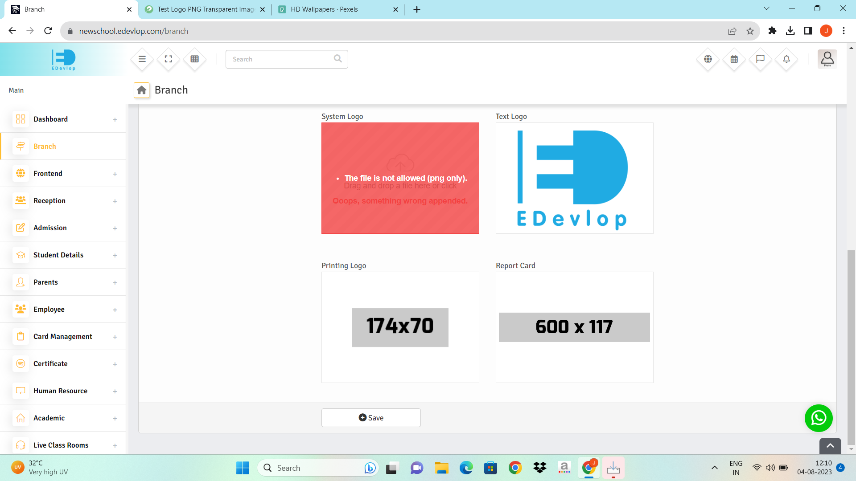
Task: Click the Save button
Action: (x=371, y=418)
